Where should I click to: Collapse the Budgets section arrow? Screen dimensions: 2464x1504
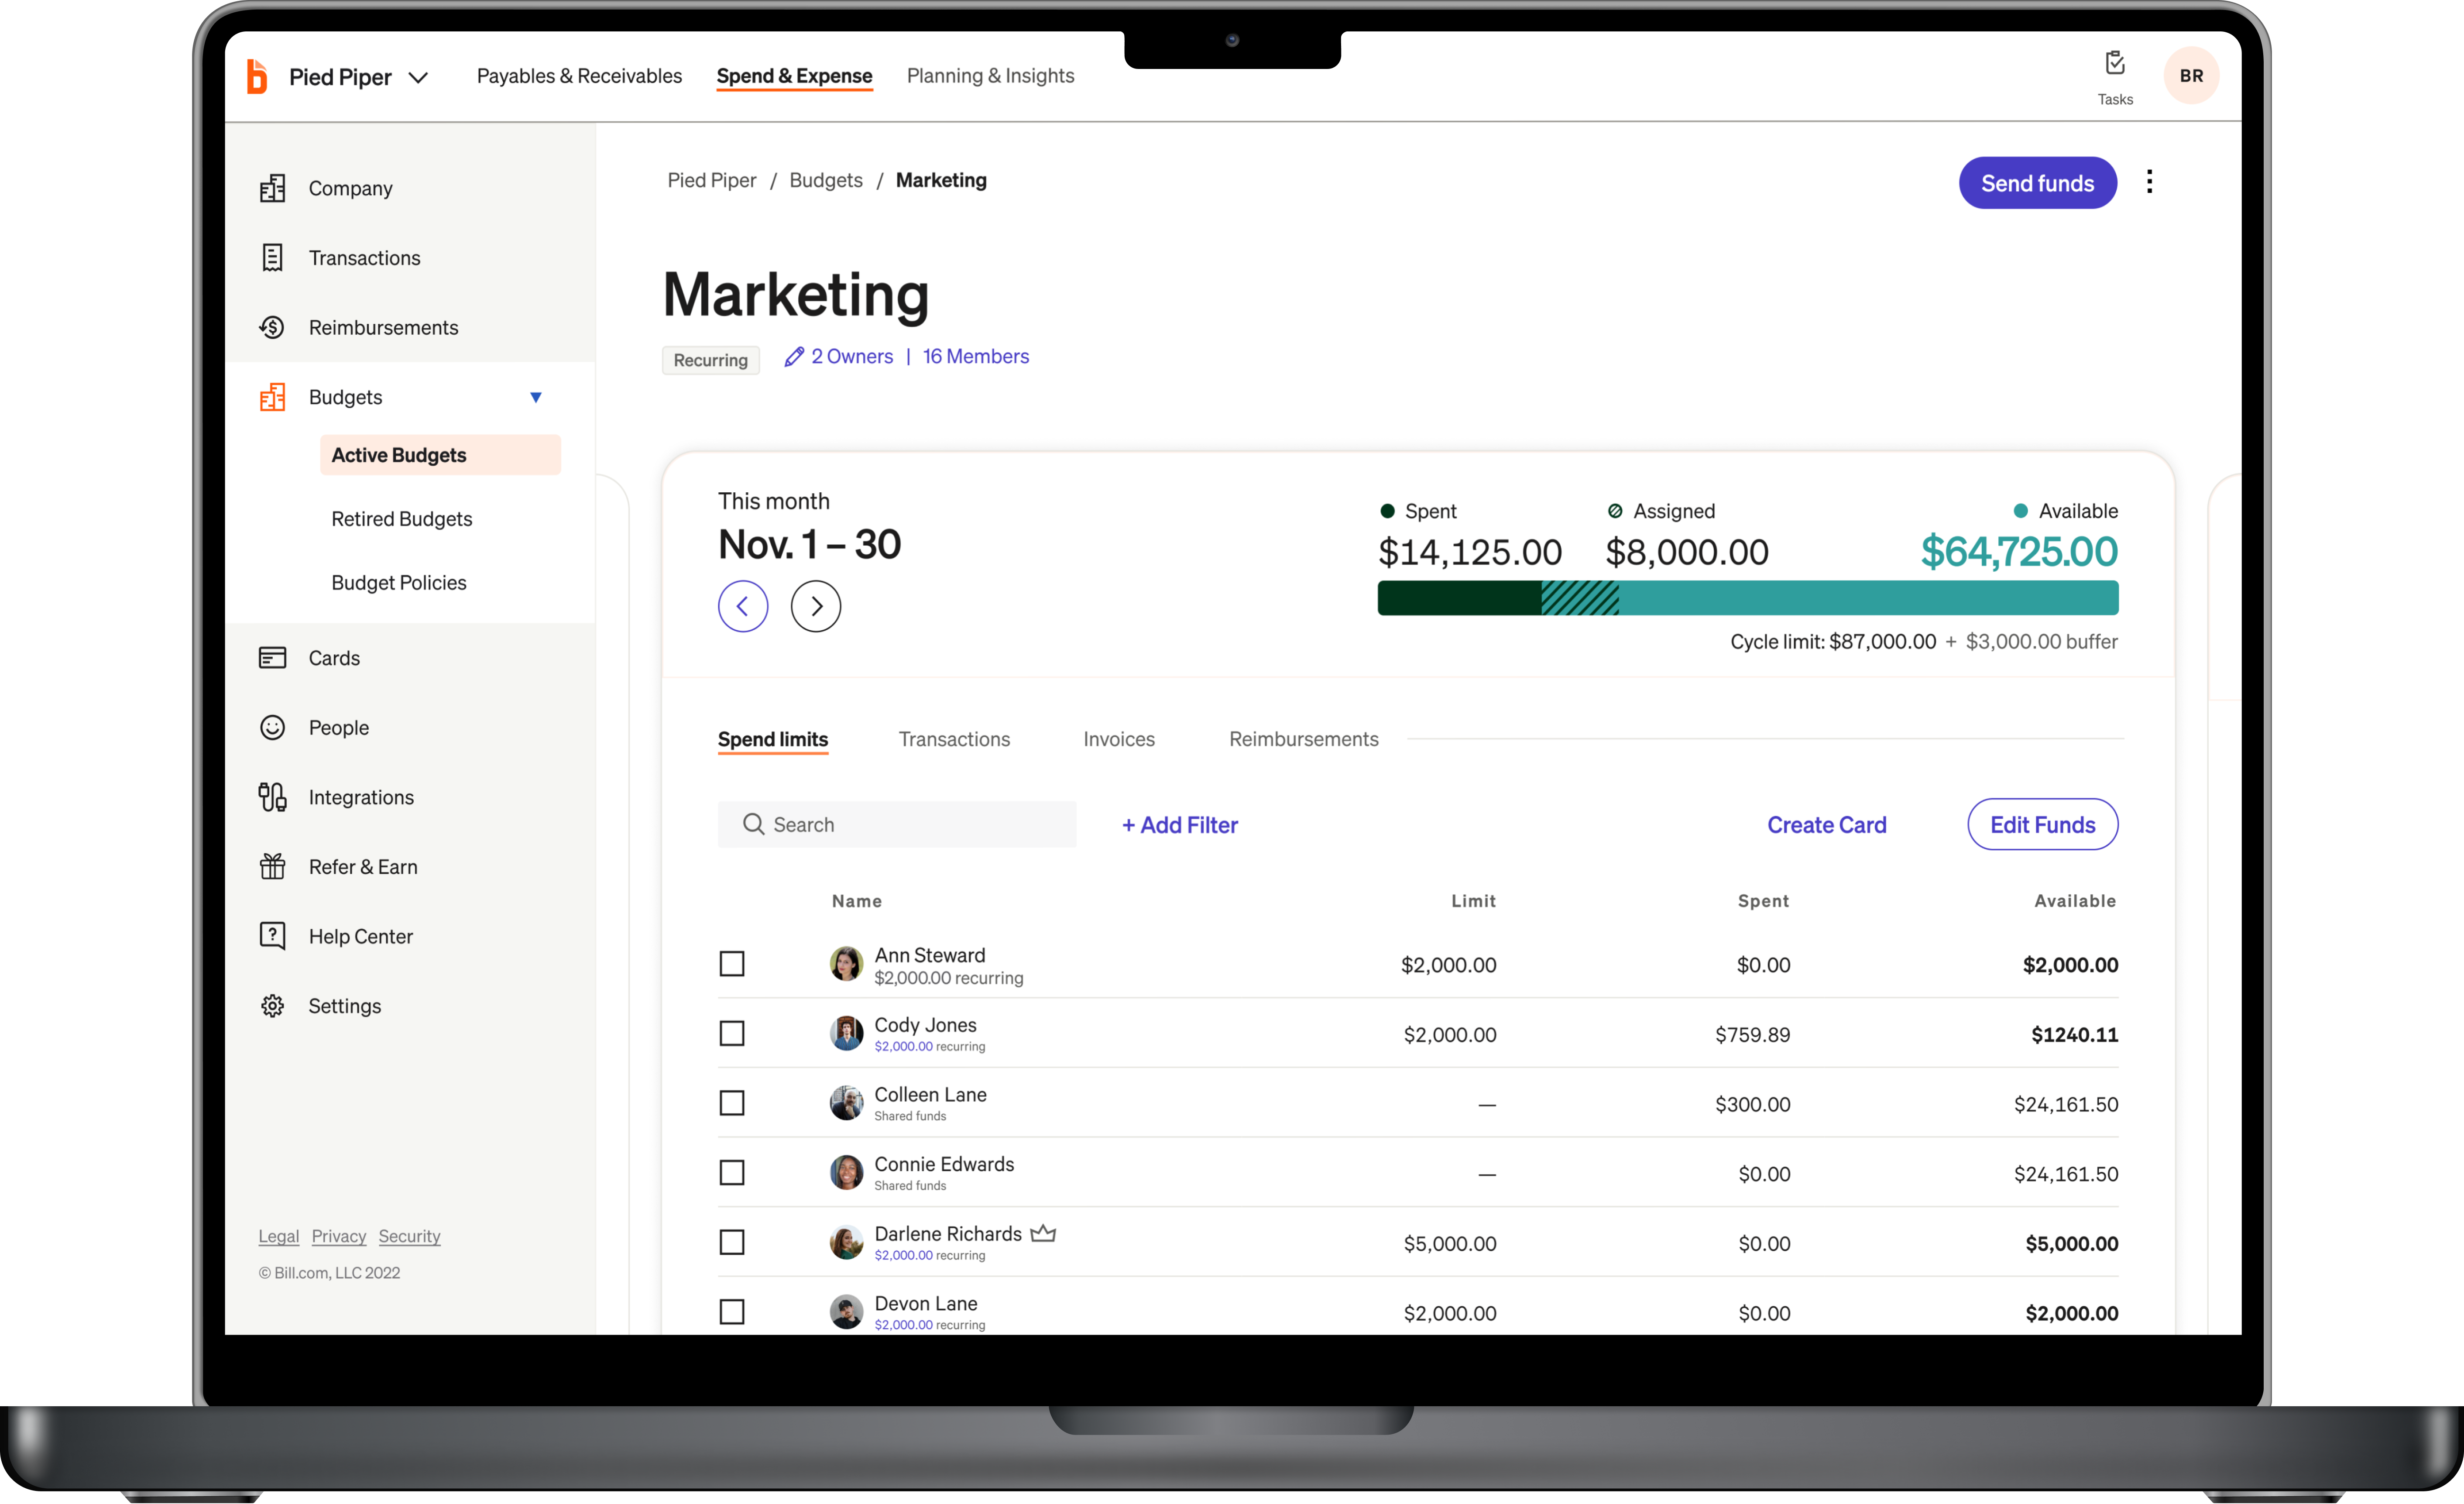[x=536, y=397]
